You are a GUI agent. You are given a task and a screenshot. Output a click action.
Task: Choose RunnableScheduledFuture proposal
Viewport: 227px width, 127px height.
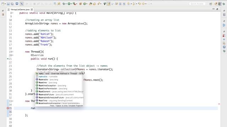click(x=59, y=98)
